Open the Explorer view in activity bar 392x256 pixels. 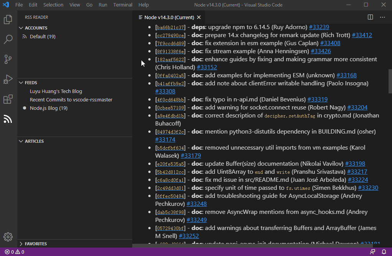point(8,20)
